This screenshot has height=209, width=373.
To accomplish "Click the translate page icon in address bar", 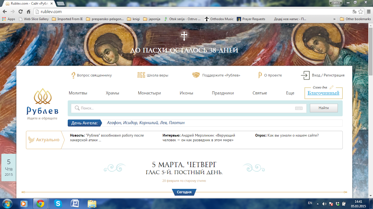I will pos(354,11).
